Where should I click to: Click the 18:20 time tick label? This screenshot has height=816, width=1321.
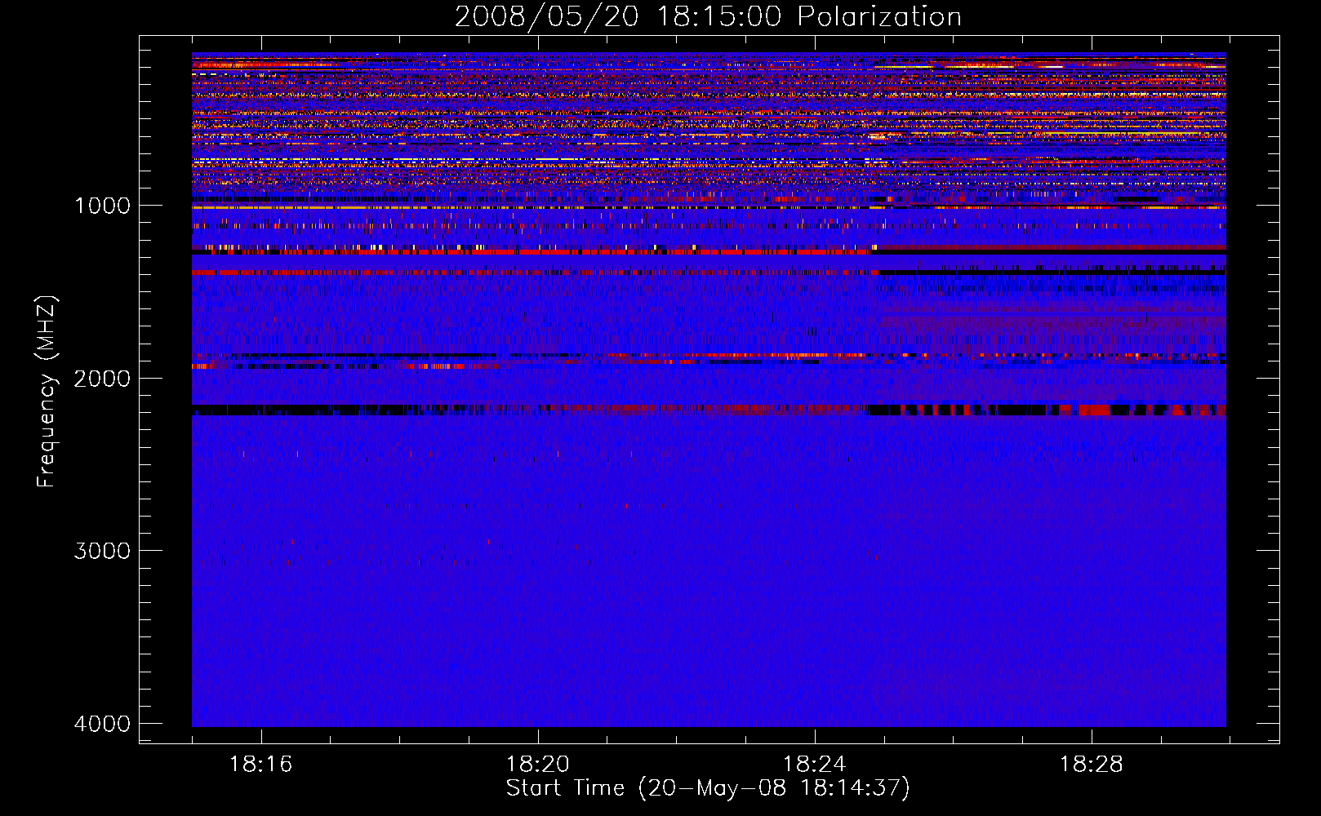pos(538,765)
